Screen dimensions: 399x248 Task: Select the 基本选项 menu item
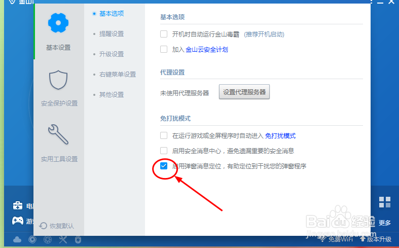pos(112,14)
